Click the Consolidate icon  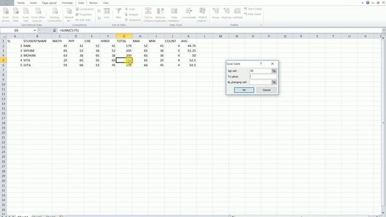point(189,13)
